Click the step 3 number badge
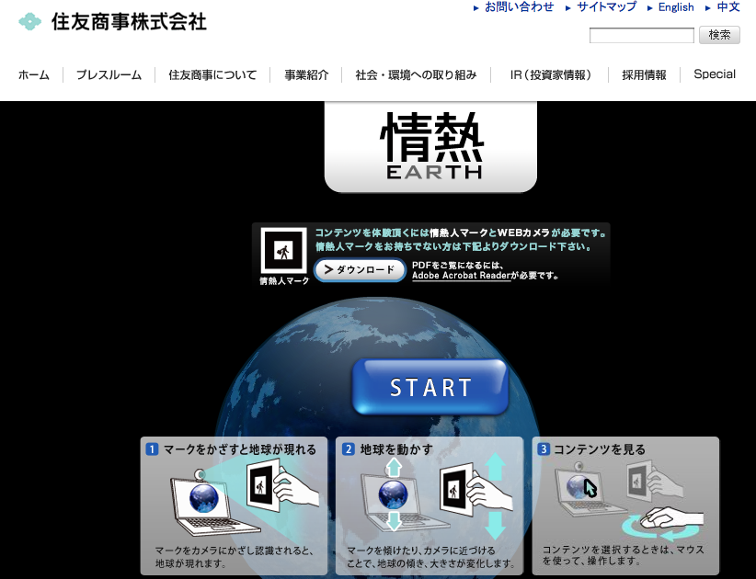Image resolution: width=756 pixels, height=579 pixels. point(544,449)
